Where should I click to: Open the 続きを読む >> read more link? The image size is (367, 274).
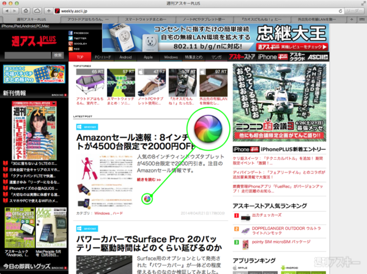[149, 180]
